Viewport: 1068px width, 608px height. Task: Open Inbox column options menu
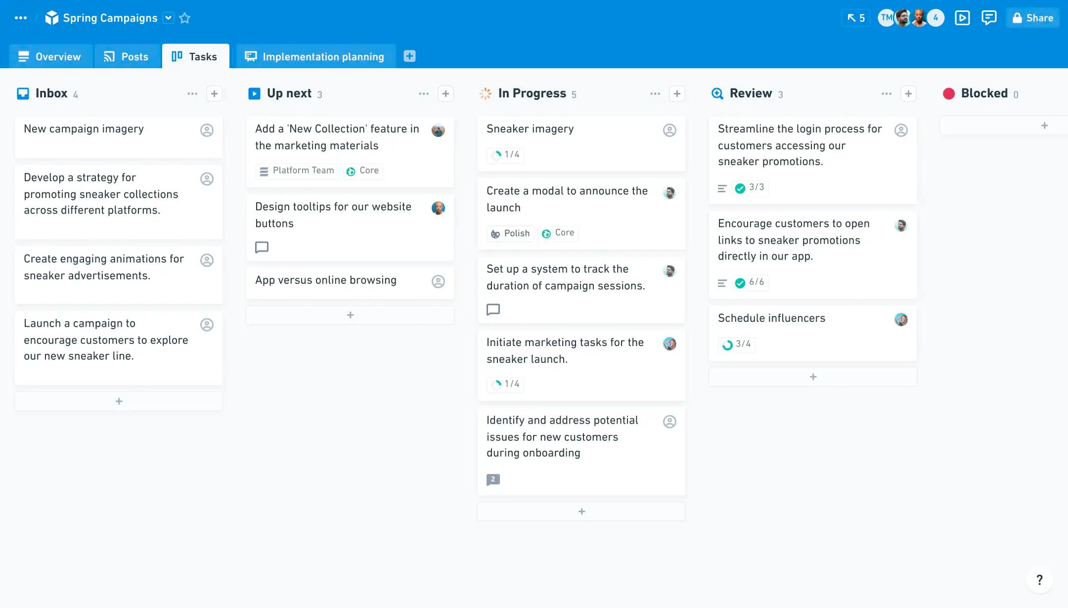point(192,94)
